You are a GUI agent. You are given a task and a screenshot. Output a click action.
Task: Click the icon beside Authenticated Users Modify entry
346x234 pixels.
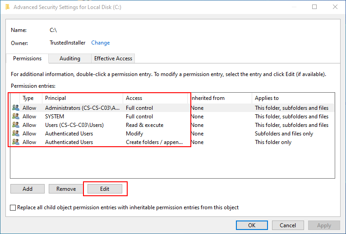pyautogui.click(x=15, y=133)
